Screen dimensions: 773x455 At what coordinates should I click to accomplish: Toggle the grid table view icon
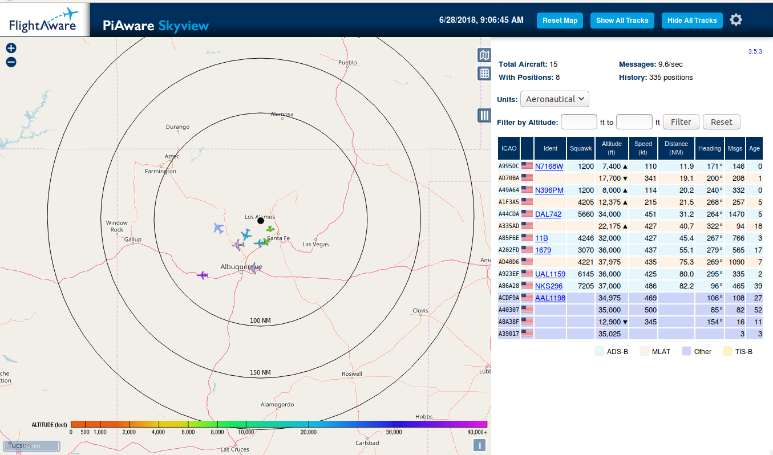click(x=484, y=73)
